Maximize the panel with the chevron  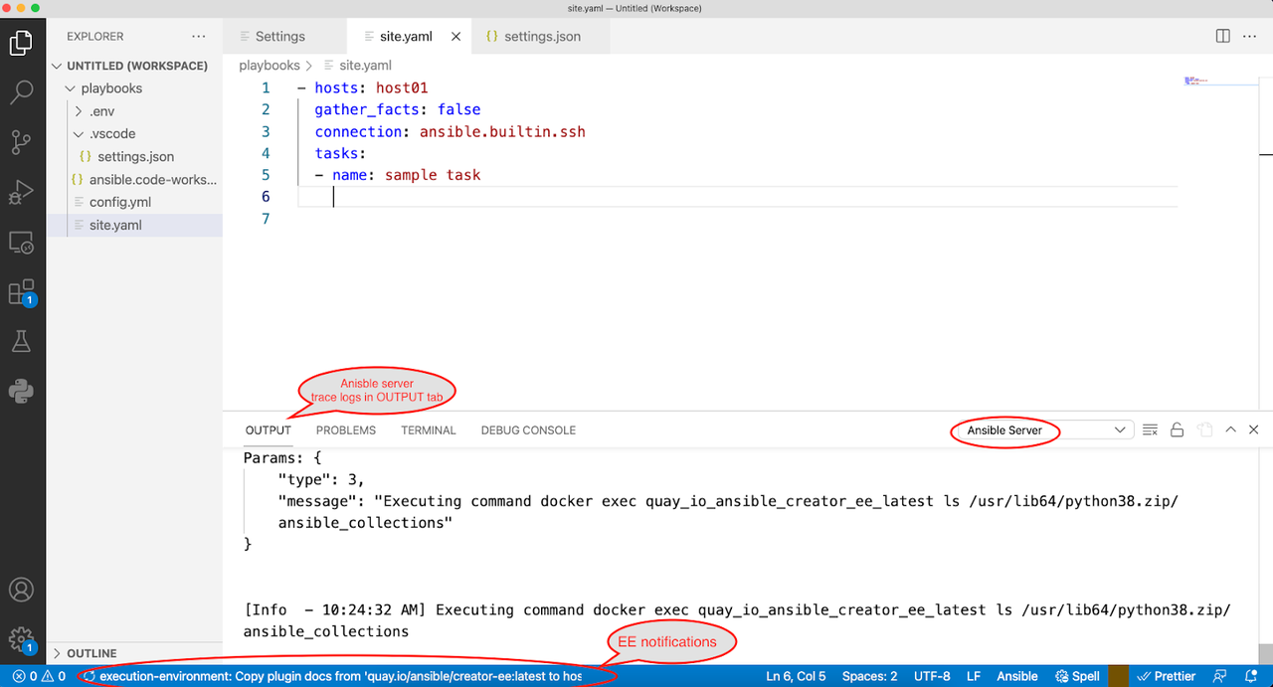(1230, 429)
